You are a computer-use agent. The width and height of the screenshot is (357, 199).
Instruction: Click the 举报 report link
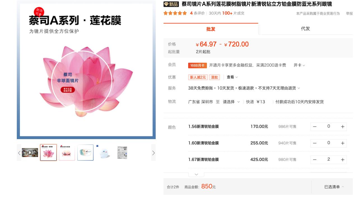349,13
